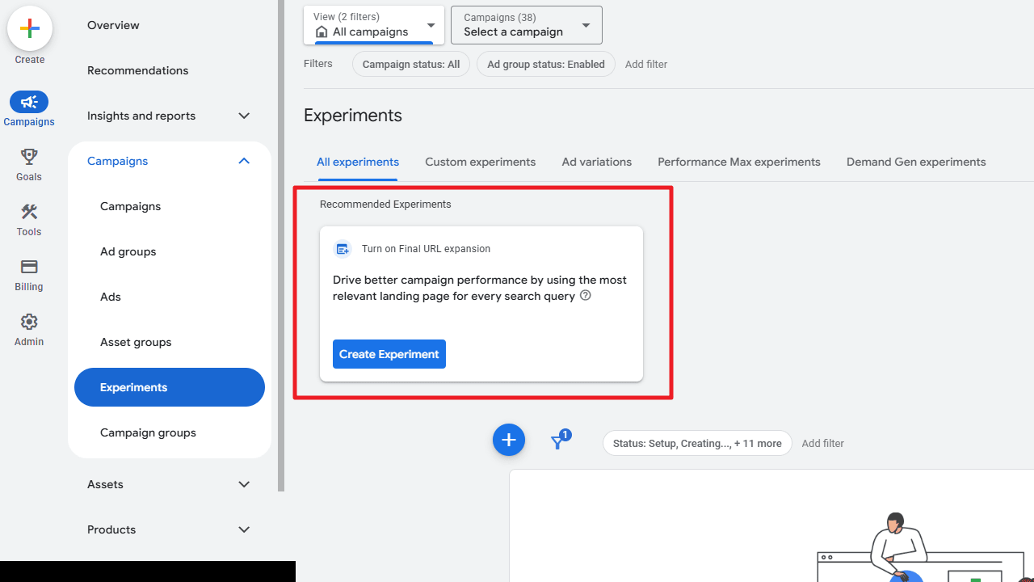Image resolution: width=1034 pixels, height=582 pixels.
Task: Click the filter funnel icon
Action: [x=558, y=441]
